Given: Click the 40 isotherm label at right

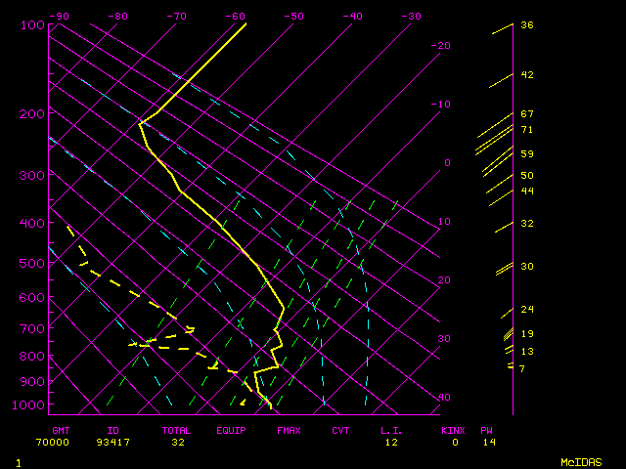Looking at the screenshot, I should [x=445, y=398].
